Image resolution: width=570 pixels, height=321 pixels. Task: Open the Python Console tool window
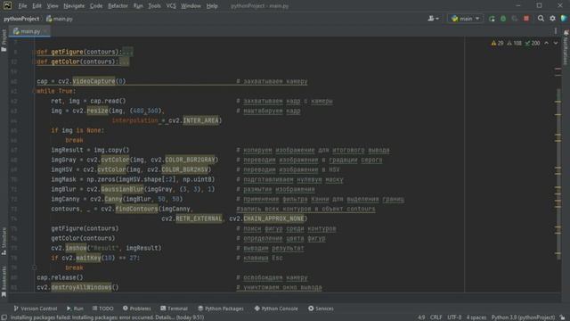276,309
